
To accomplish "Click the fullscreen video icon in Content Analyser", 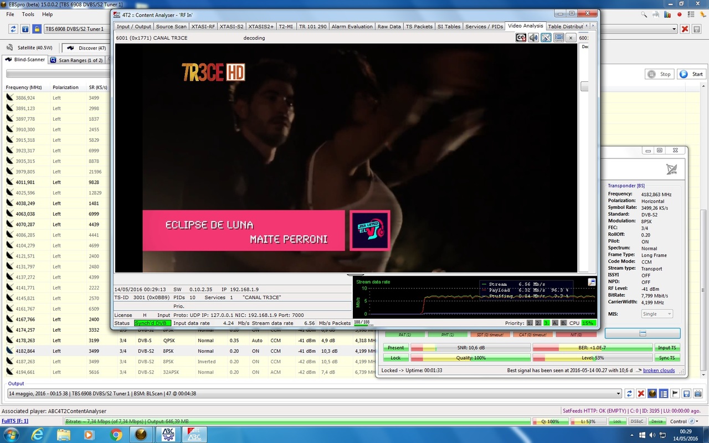I will point(559,38).
